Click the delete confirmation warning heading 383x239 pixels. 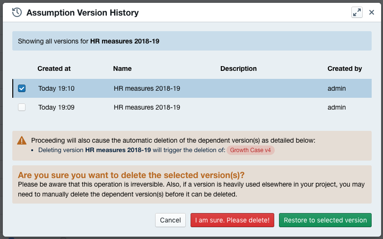click(x=131, y=175)
